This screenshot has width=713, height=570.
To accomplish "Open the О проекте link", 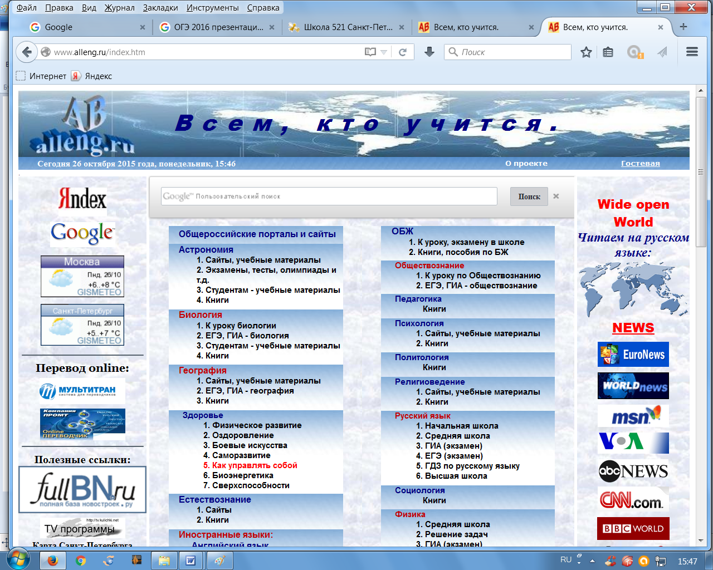I will point(526,164).
